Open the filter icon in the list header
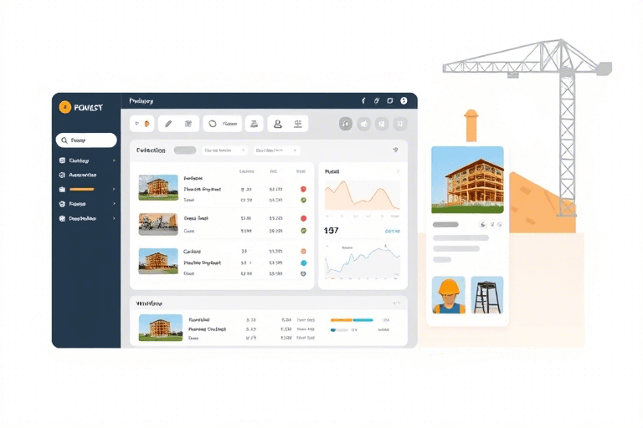The height and width of the screenshot is (428, 643). tap(394, 150)
